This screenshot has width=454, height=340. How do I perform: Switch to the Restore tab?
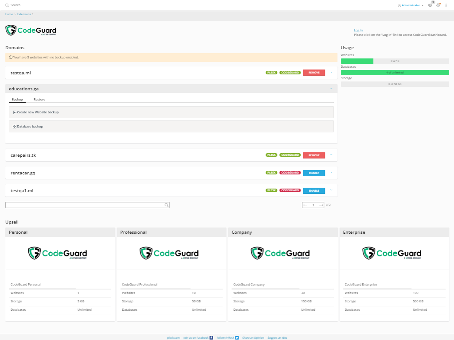(x=39, y=99)
